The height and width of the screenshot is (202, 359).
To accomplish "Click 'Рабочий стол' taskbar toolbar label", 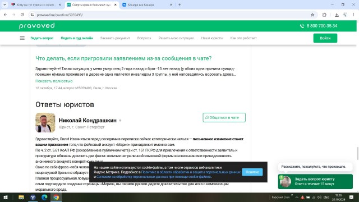I will coord(280,197).
